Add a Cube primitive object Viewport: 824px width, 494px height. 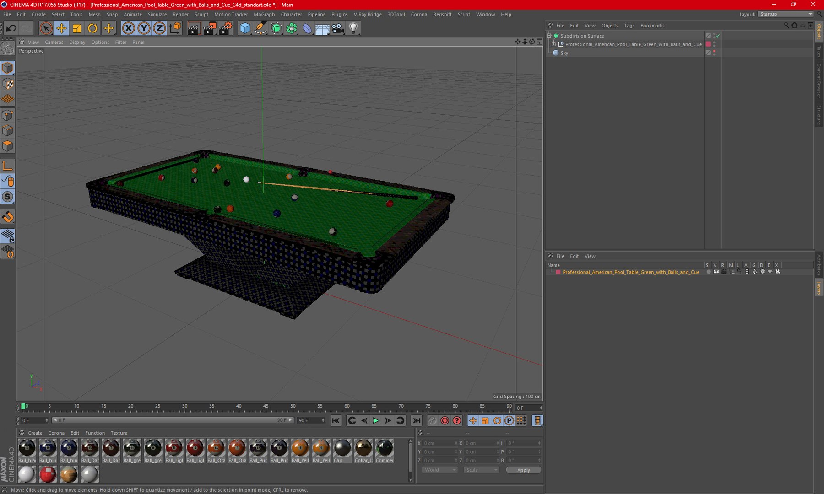(245, 28)
